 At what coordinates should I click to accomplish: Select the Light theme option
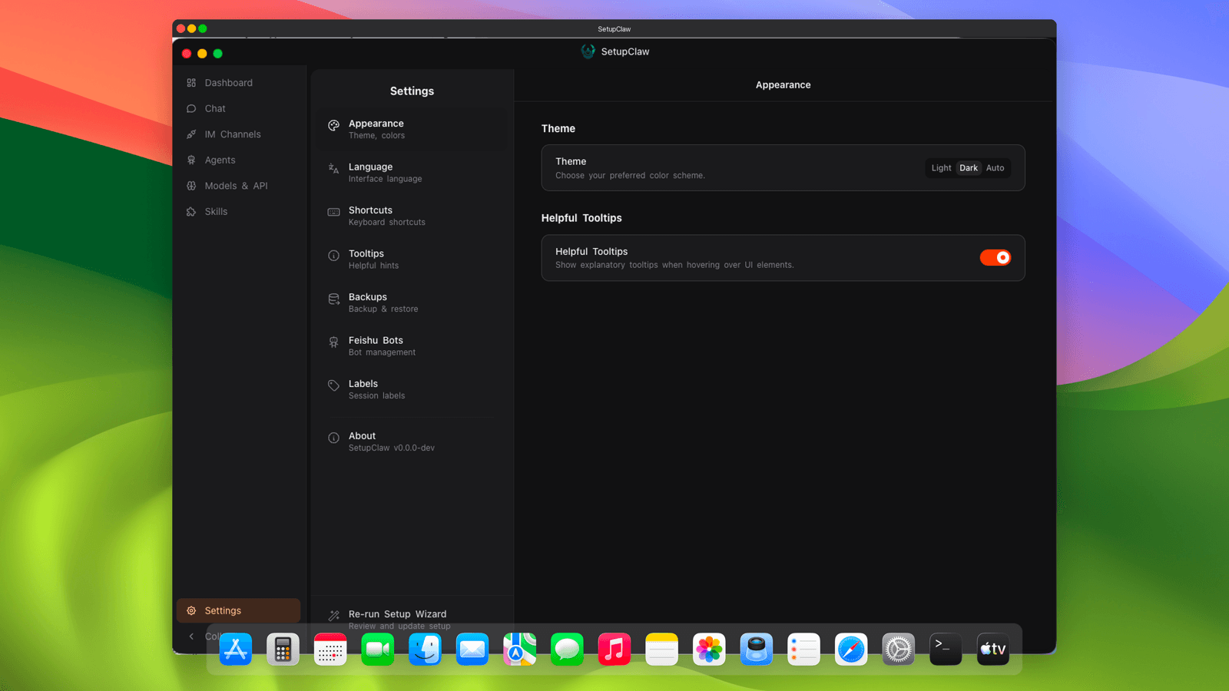941,168
